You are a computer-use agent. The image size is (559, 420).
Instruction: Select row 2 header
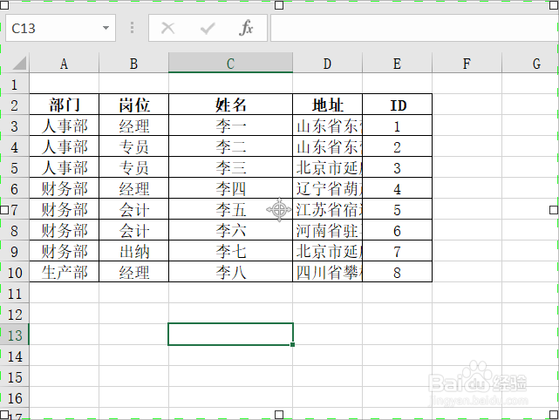click(14, 105)
